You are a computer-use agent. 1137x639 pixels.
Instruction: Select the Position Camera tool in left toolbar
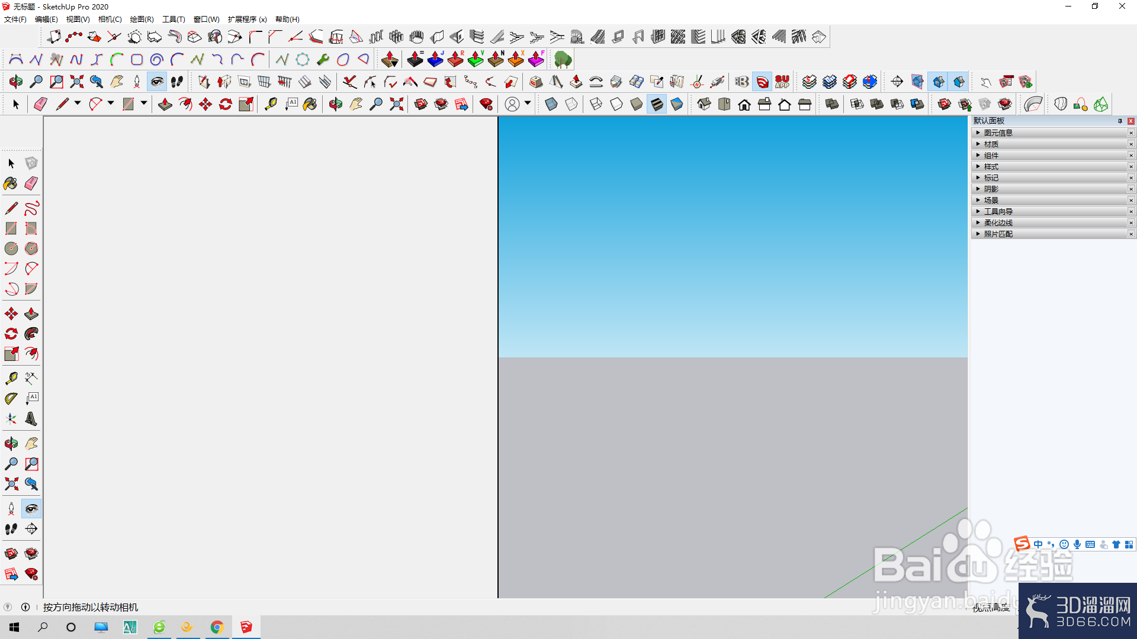pyautogui.click(x=11, y=509)
